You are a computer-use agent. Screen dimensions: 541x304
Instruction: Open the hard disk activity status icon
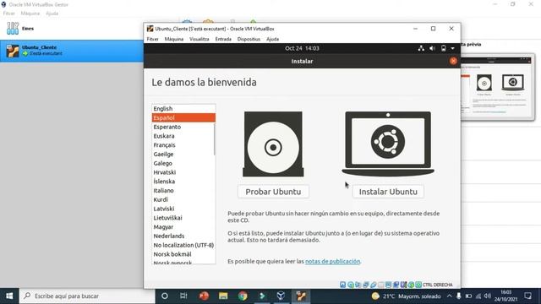(342, 285)
